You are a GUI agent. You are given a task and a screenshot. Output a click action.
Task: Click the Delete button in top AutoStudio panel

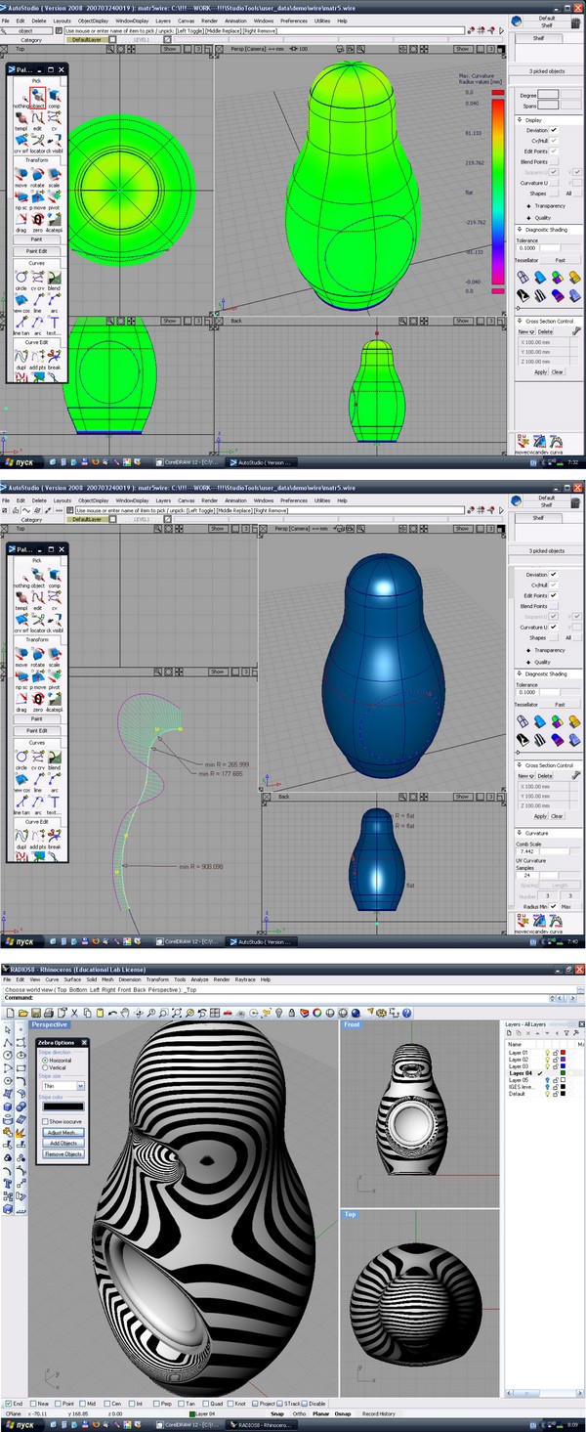545,332
